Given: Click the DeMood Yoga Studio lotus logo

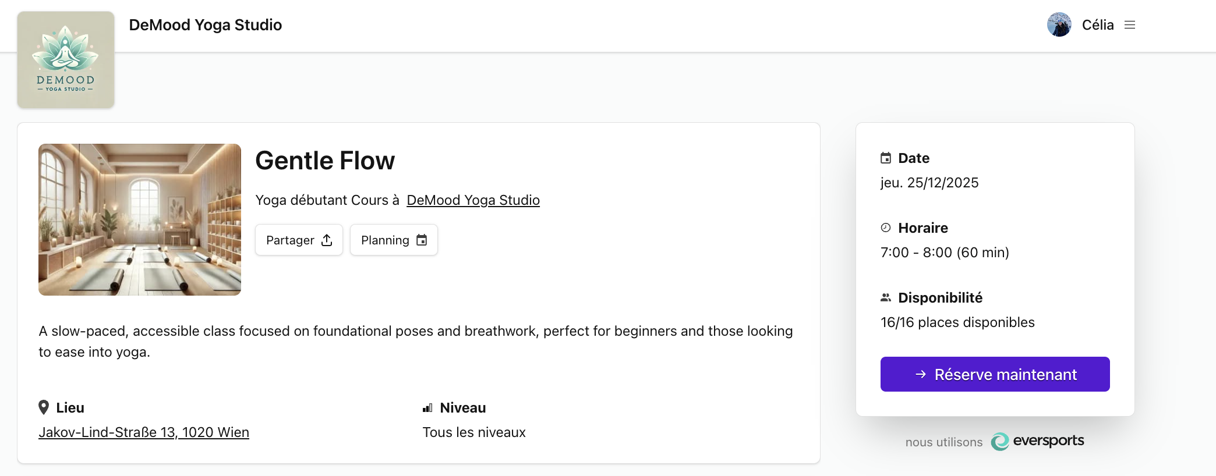Looking at the screenshot, I should coord(66,59).
